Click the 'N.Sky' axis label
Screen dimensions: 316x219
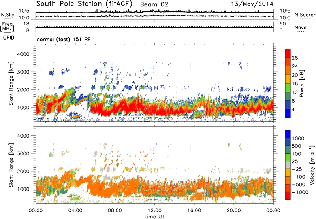[x=8, y=15]
